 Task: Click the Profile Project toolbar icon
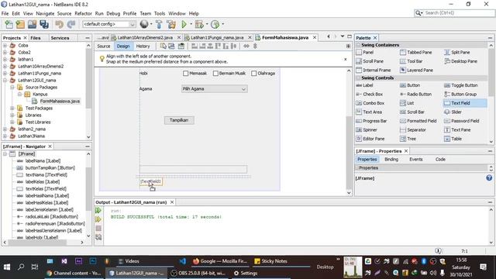(x=215, y=24)
